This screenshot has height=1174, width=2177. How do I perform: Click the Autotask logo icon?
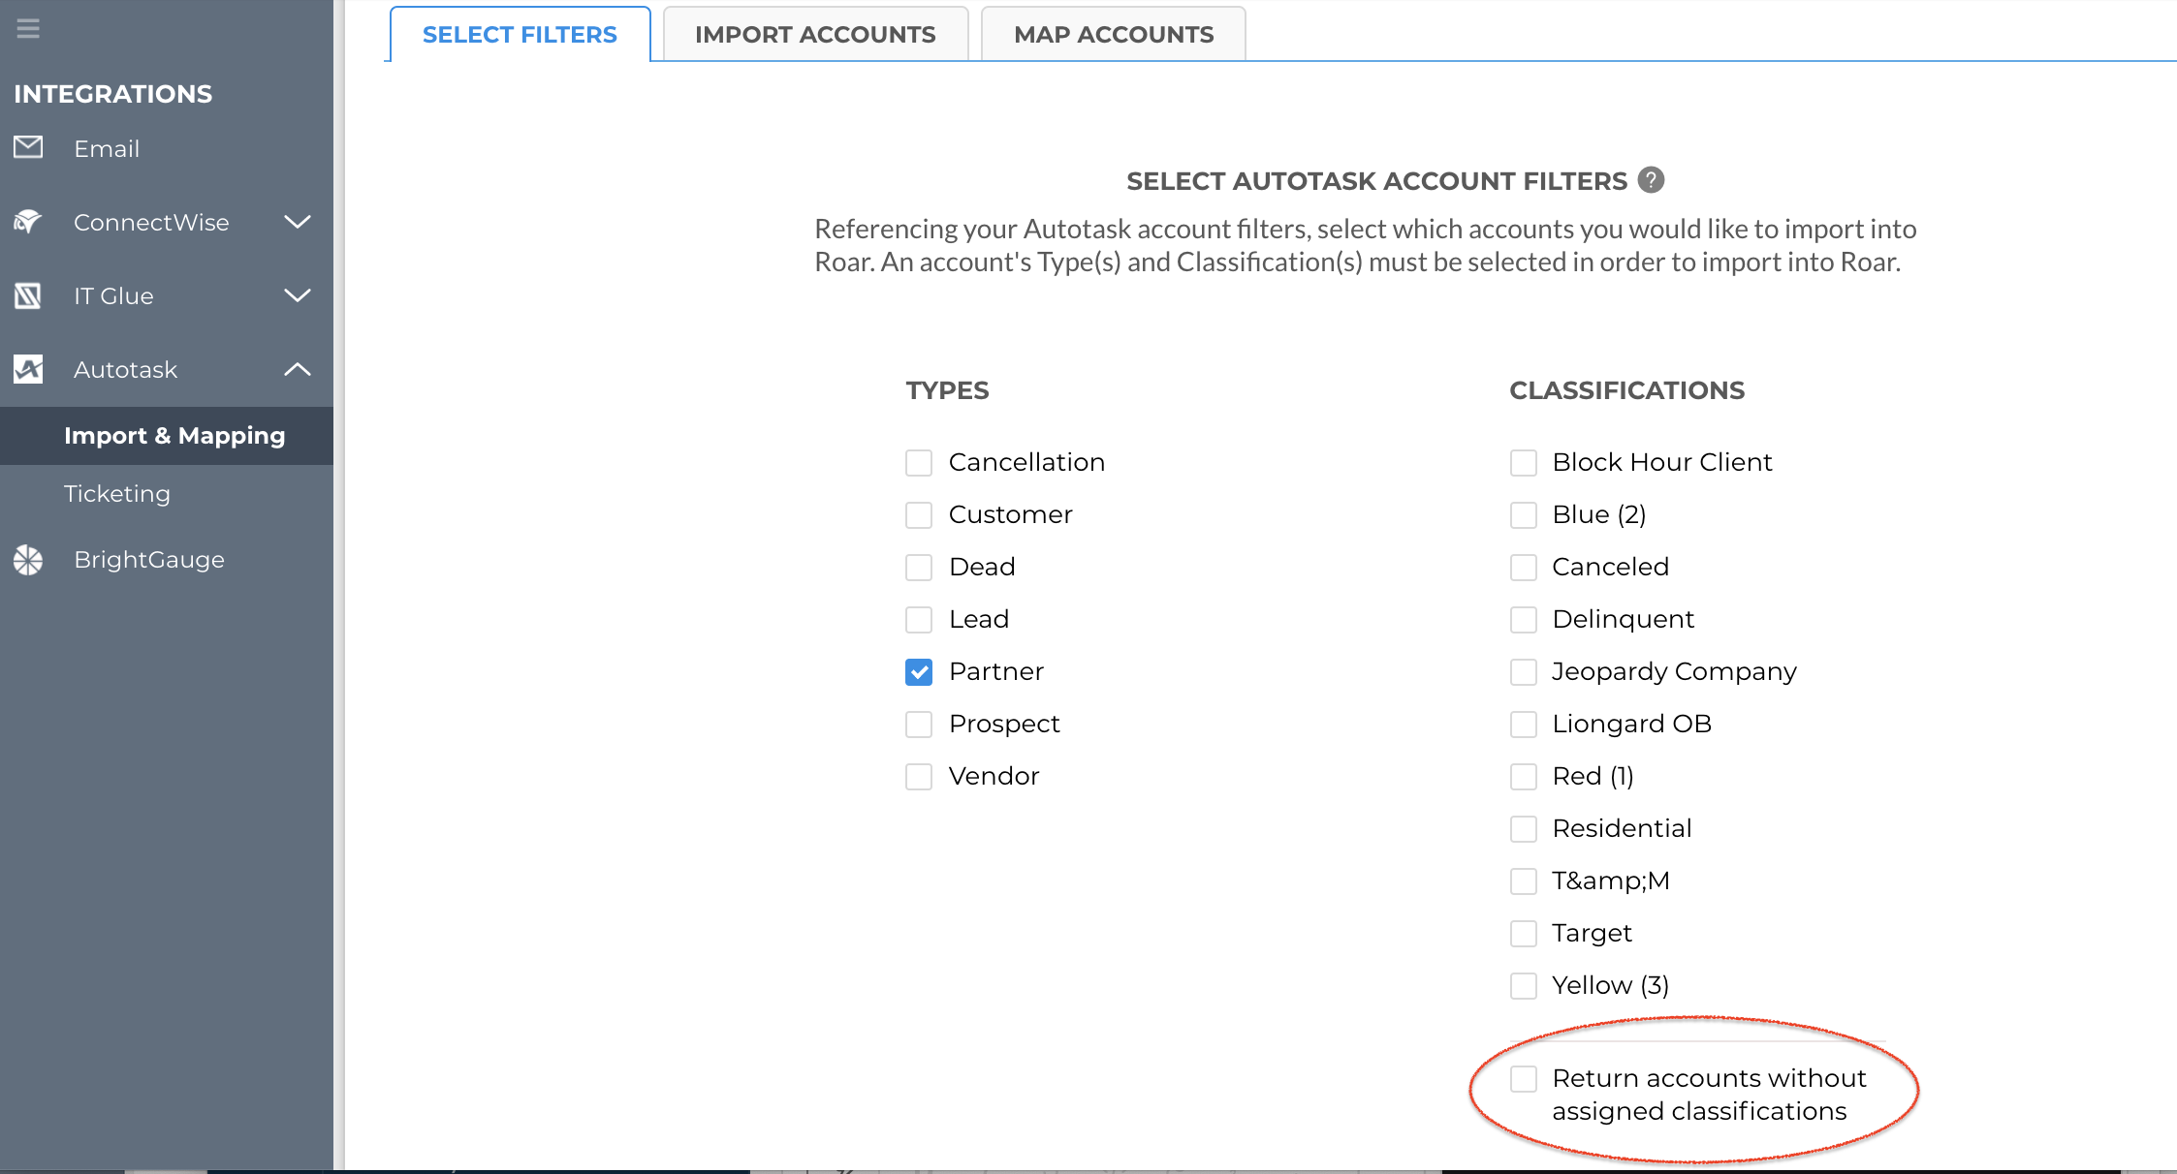point(28,369)
